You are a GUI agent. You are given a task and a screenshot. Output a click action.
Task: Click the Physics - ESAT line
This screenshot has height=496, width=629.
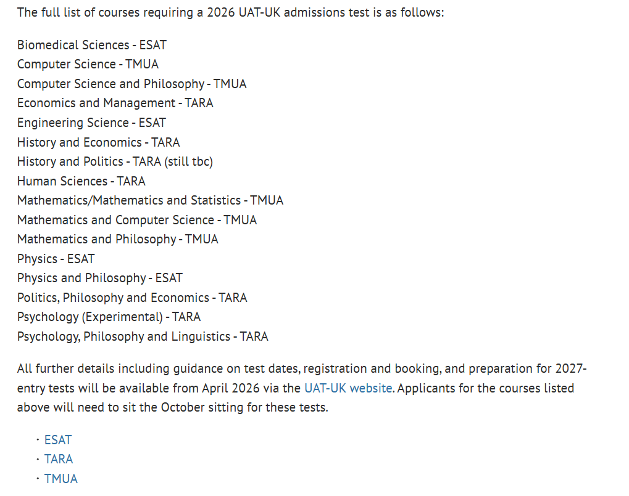56,259
